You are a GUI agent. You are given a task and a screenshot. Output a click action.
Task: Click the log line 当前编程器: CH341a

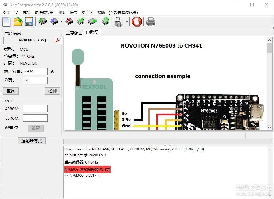point(81,162)
